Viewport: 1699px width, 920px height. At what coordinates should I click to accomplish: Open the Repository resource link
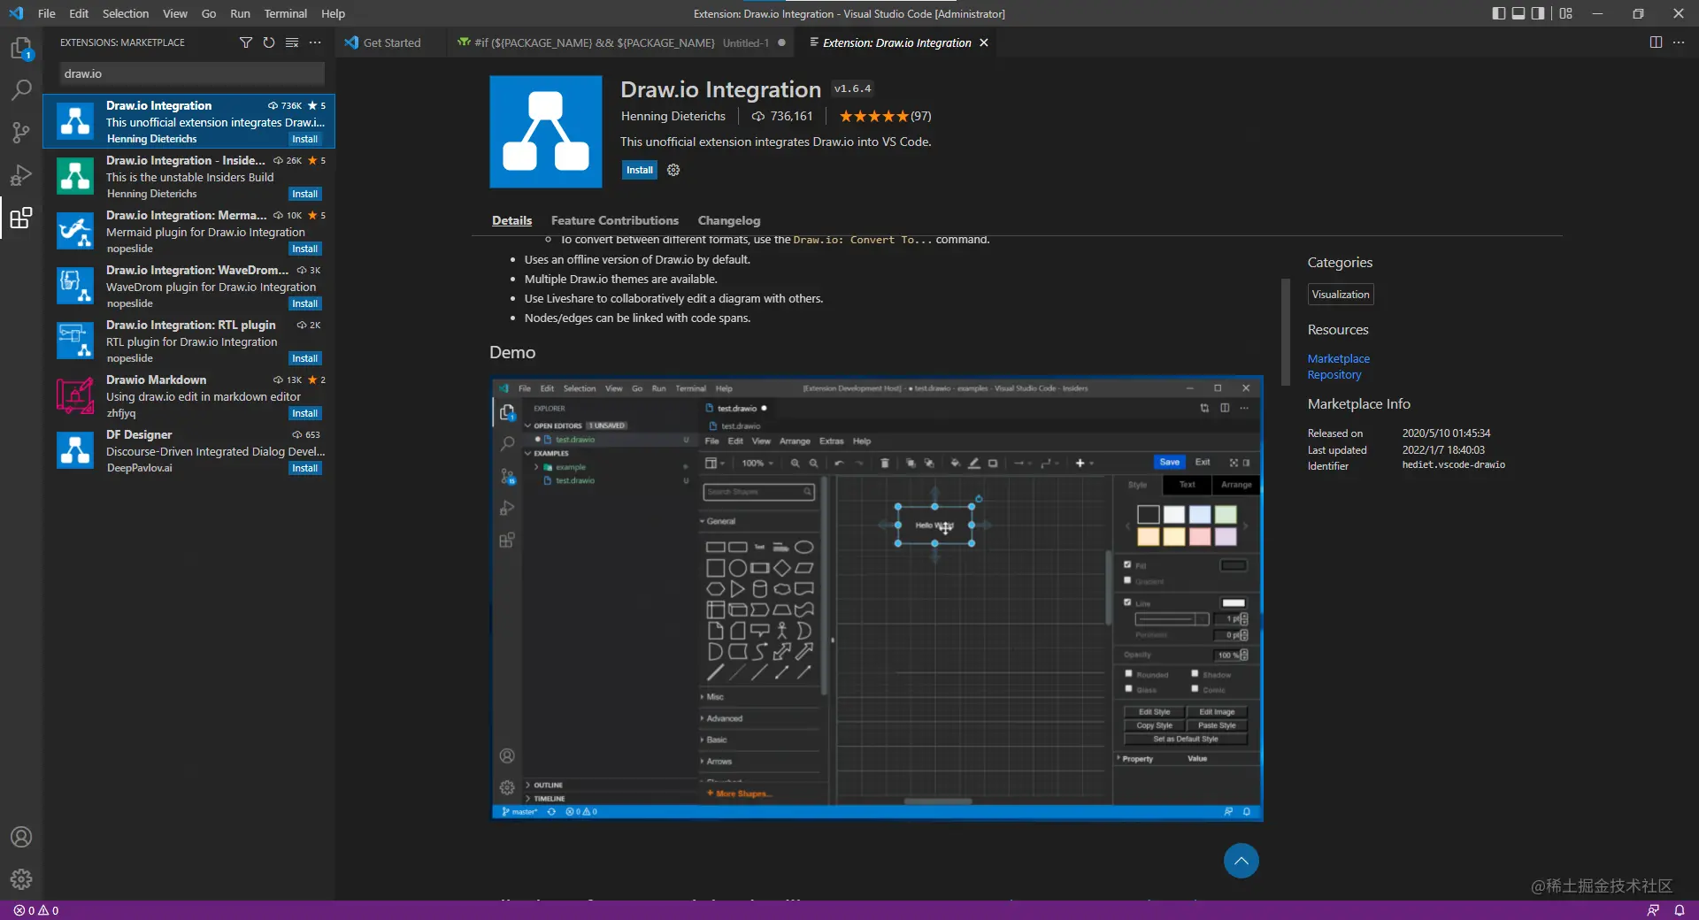[x=1334, y=375]
